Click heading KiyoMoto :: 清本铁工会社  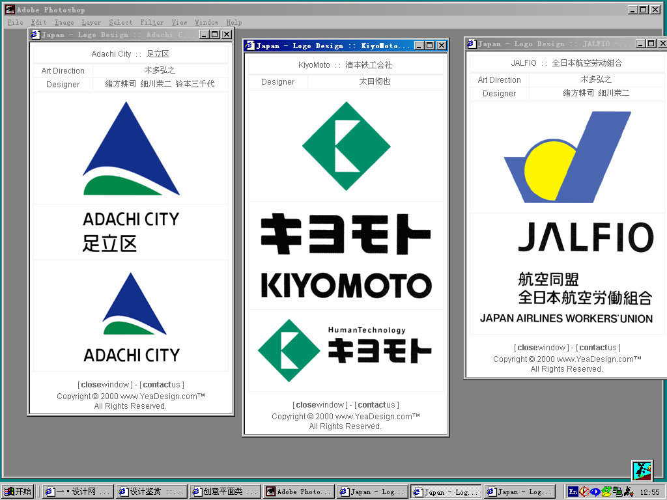click(x=345, y=64)
